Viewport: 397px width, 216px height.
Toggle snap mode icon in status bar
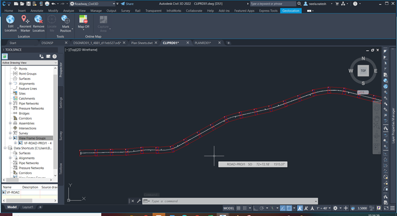245,208
